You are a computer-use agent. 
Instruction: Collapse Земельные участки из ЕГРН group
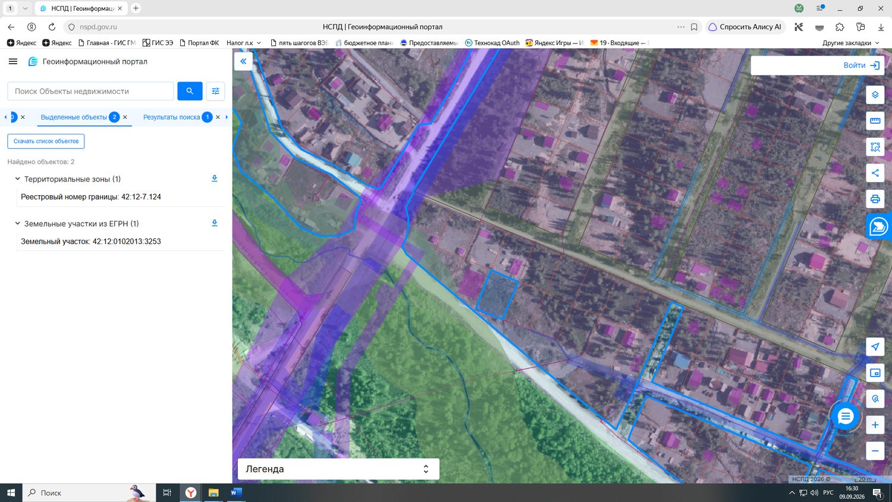[17, 224]
